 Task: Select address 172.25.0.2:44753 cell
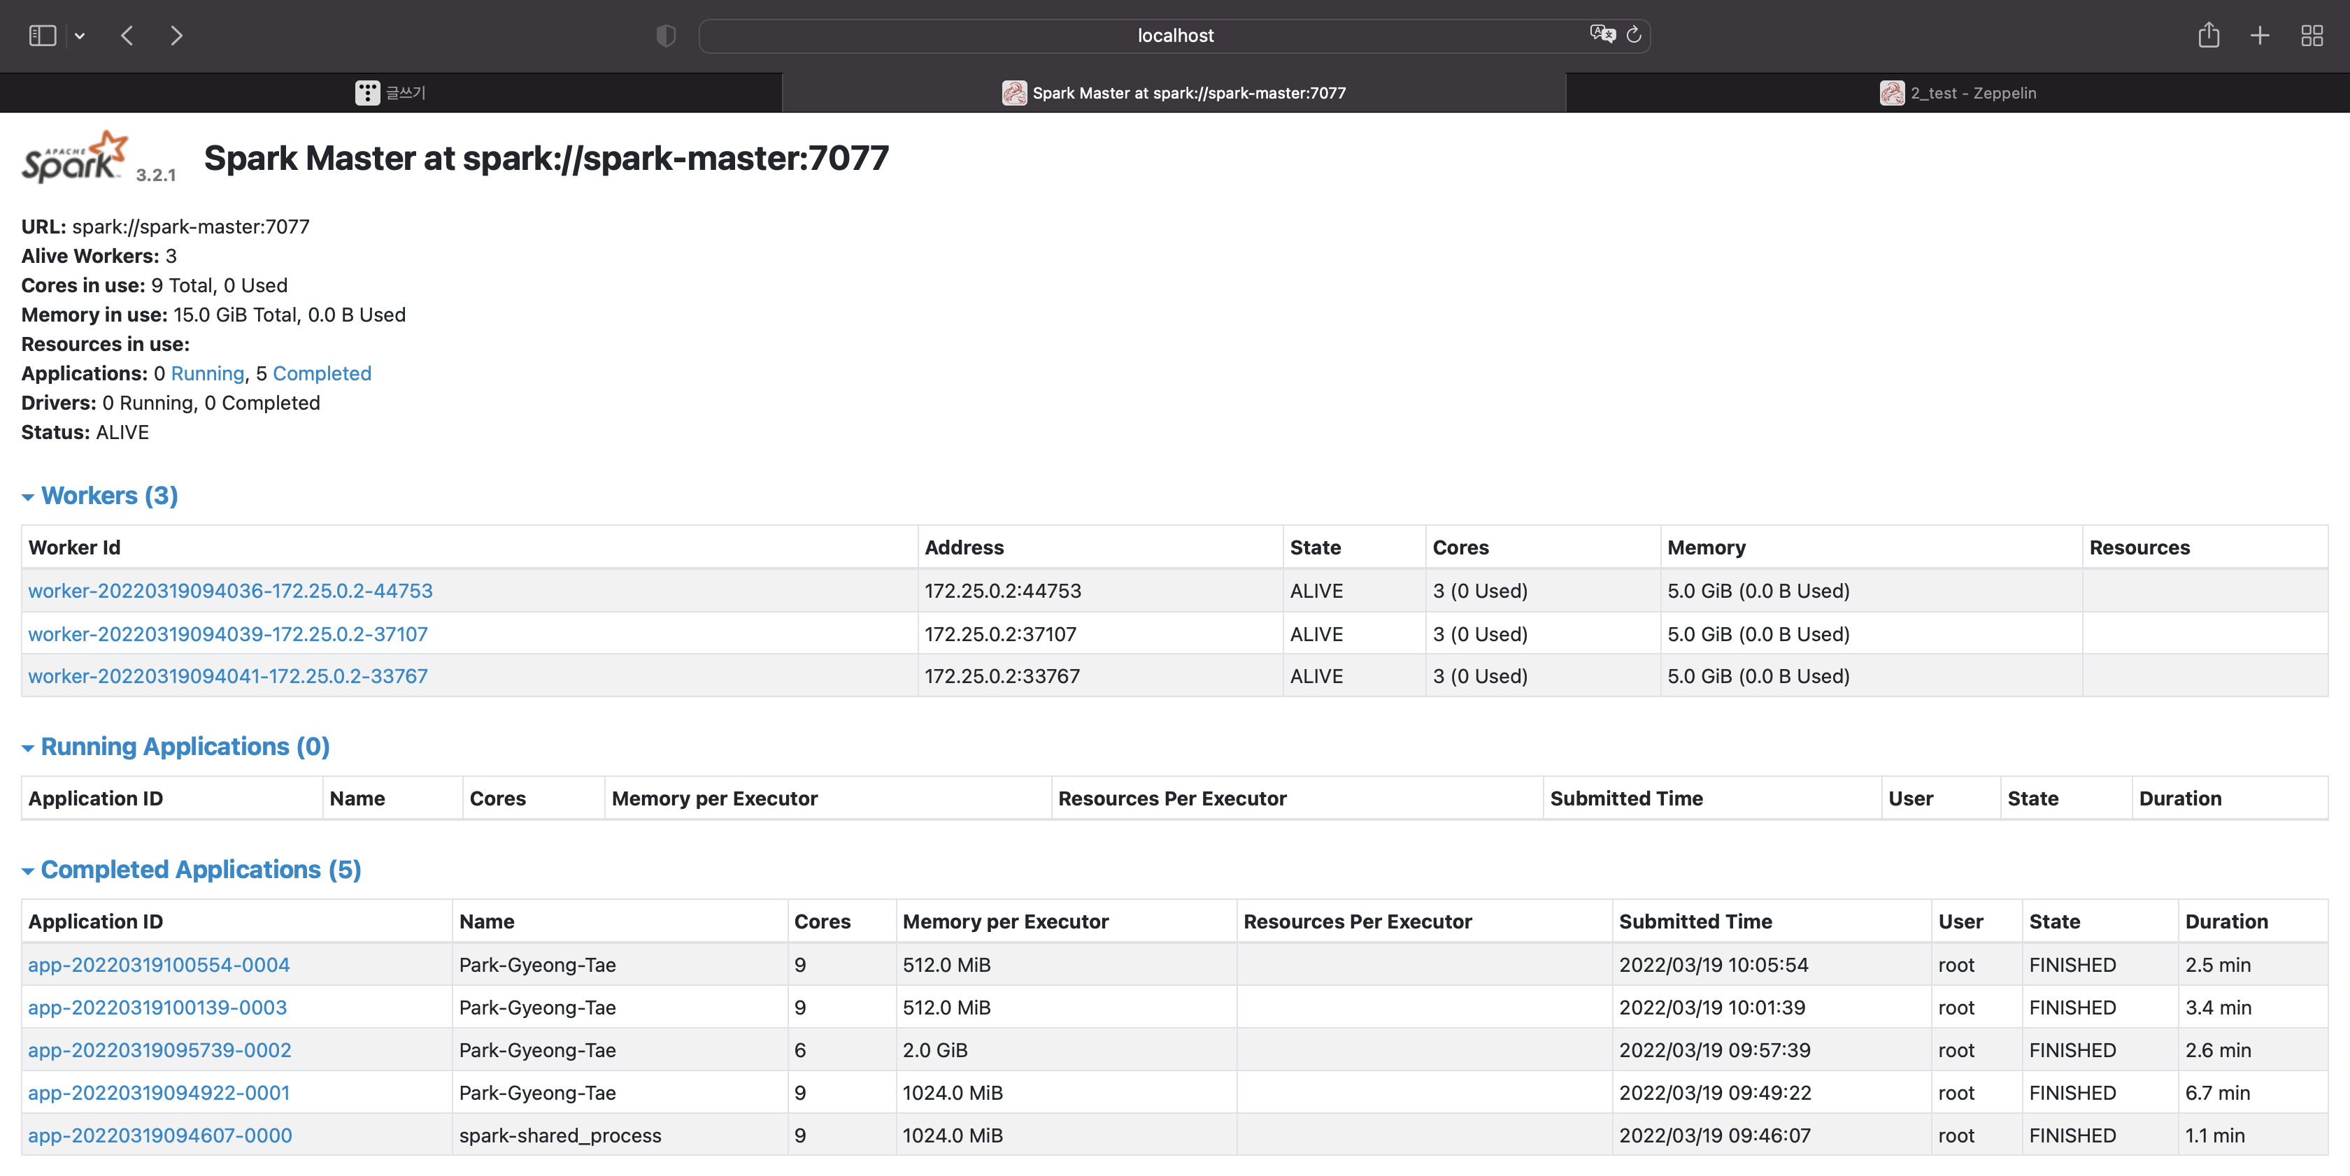[x=1099, y=591]
